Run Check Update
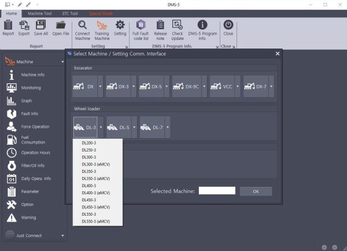This screenshot has height=251, width=347. tap(178, 30)
